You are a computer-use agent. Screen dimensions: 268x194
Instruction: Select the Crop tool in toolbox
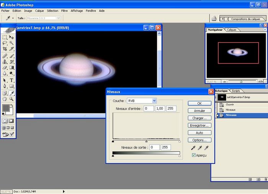(5, 49)
